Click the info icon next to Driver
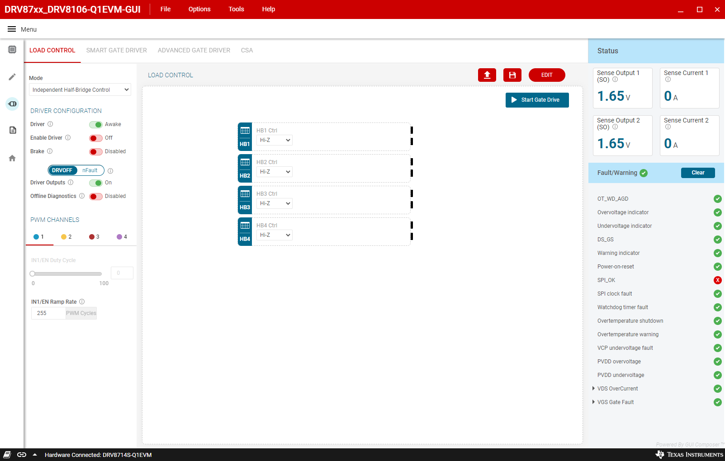725x461 pixels. [50, 124]
